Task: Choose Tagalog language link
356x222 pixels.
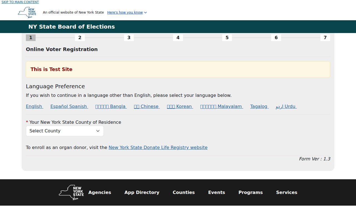Action: pyautogui.click(x=259, y=106)
